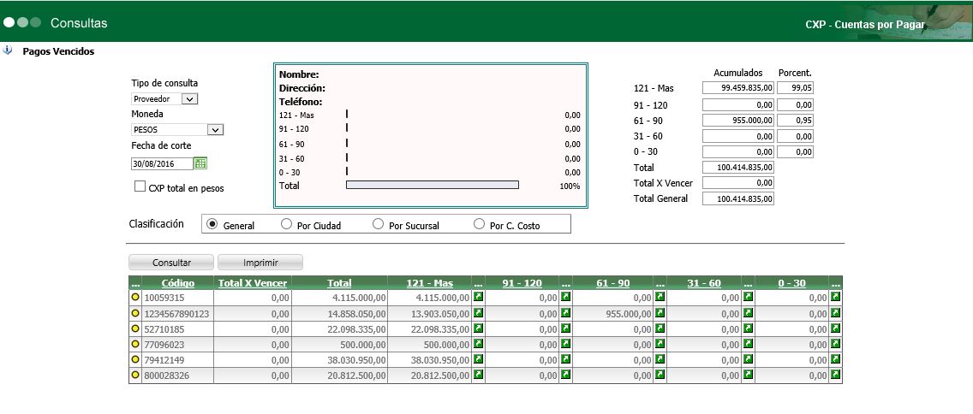
Task: Open 121 - Mas detail for 79412149
Action: (x=479, y=359)
